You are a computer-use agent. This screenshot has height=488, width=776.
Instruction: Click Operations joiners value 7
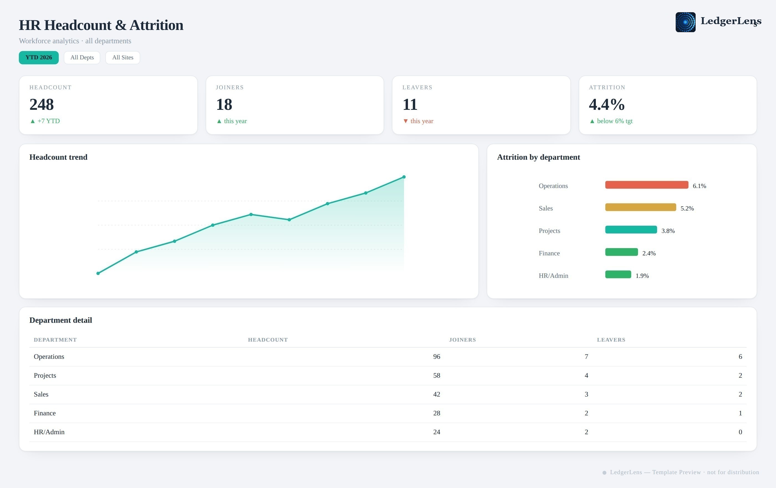click(x=586, y=357)
